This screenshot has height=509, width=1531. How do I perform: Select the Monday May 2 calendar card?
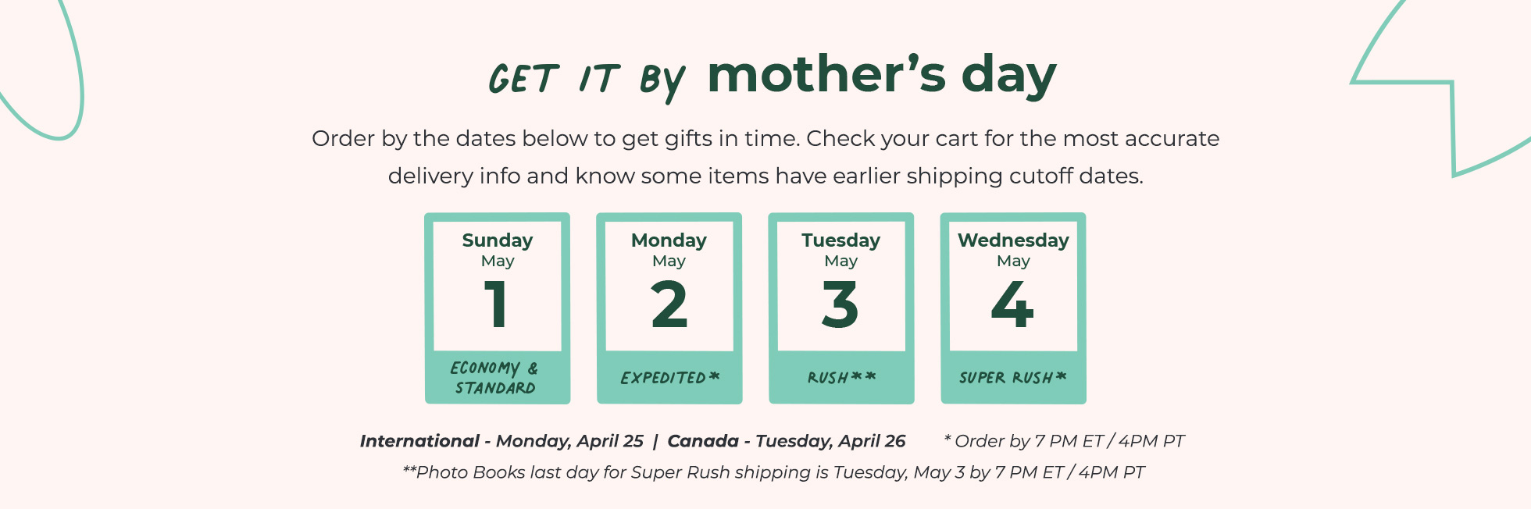[x=669, y=308]
